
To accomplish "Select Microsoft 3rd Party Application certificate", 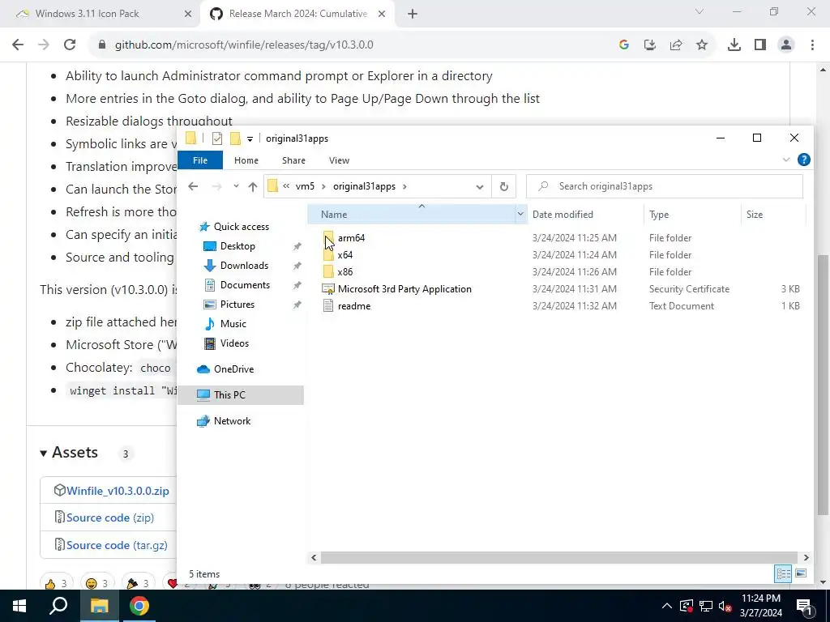I will click(x=404, y=289).
